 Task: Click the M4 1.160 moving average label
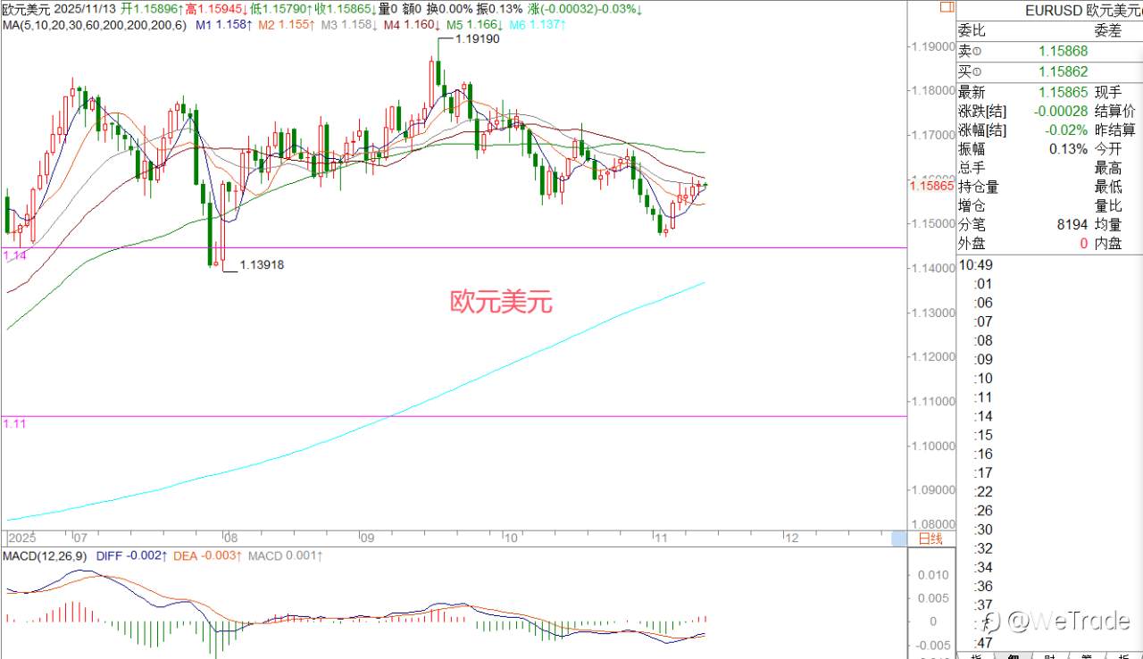click(x=411, y=25)
